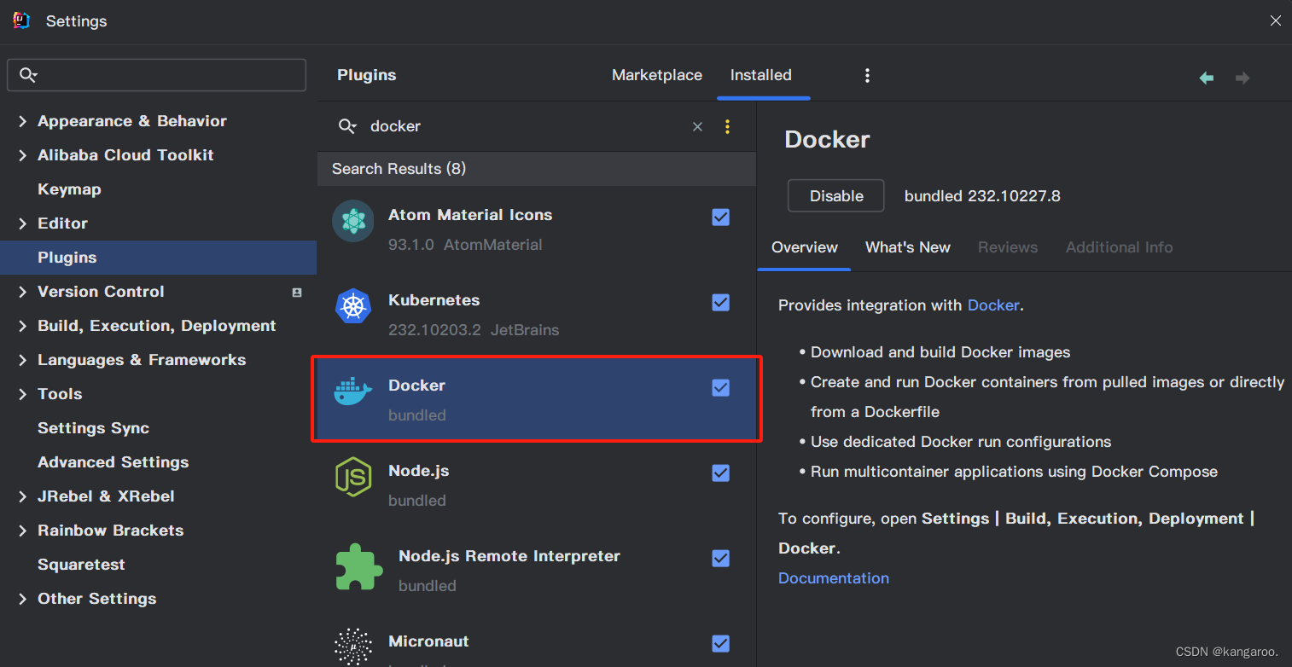Viewport: 1292px width, 667px height.
Task: Expand Build, Execution, Deployment node
Action: point(22,326)
